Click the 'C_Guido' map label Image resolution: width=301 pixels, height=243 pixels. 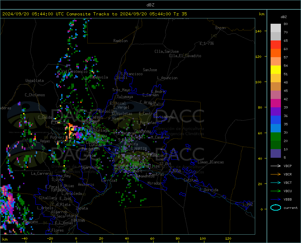pyautogui.click(x=45, y=117)
